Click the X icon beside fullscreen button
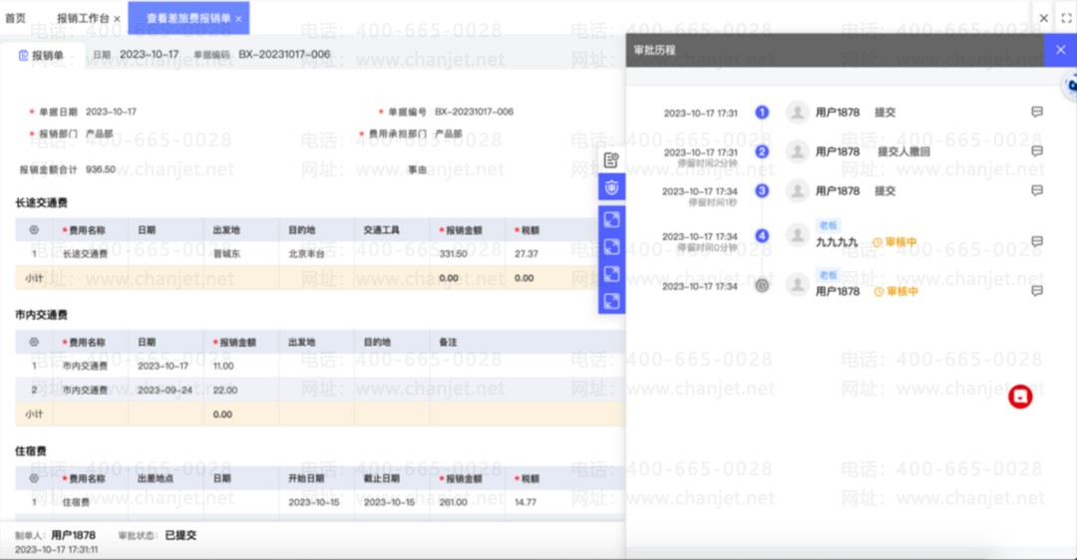The width and height of the screenshot is (1077, 560). click(x=1043, y=19)
